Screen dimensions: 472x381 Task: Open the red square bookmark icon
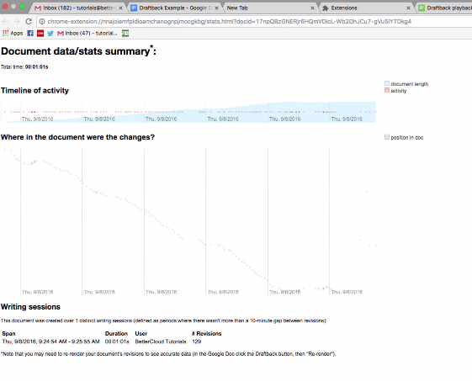click(40, 33)
